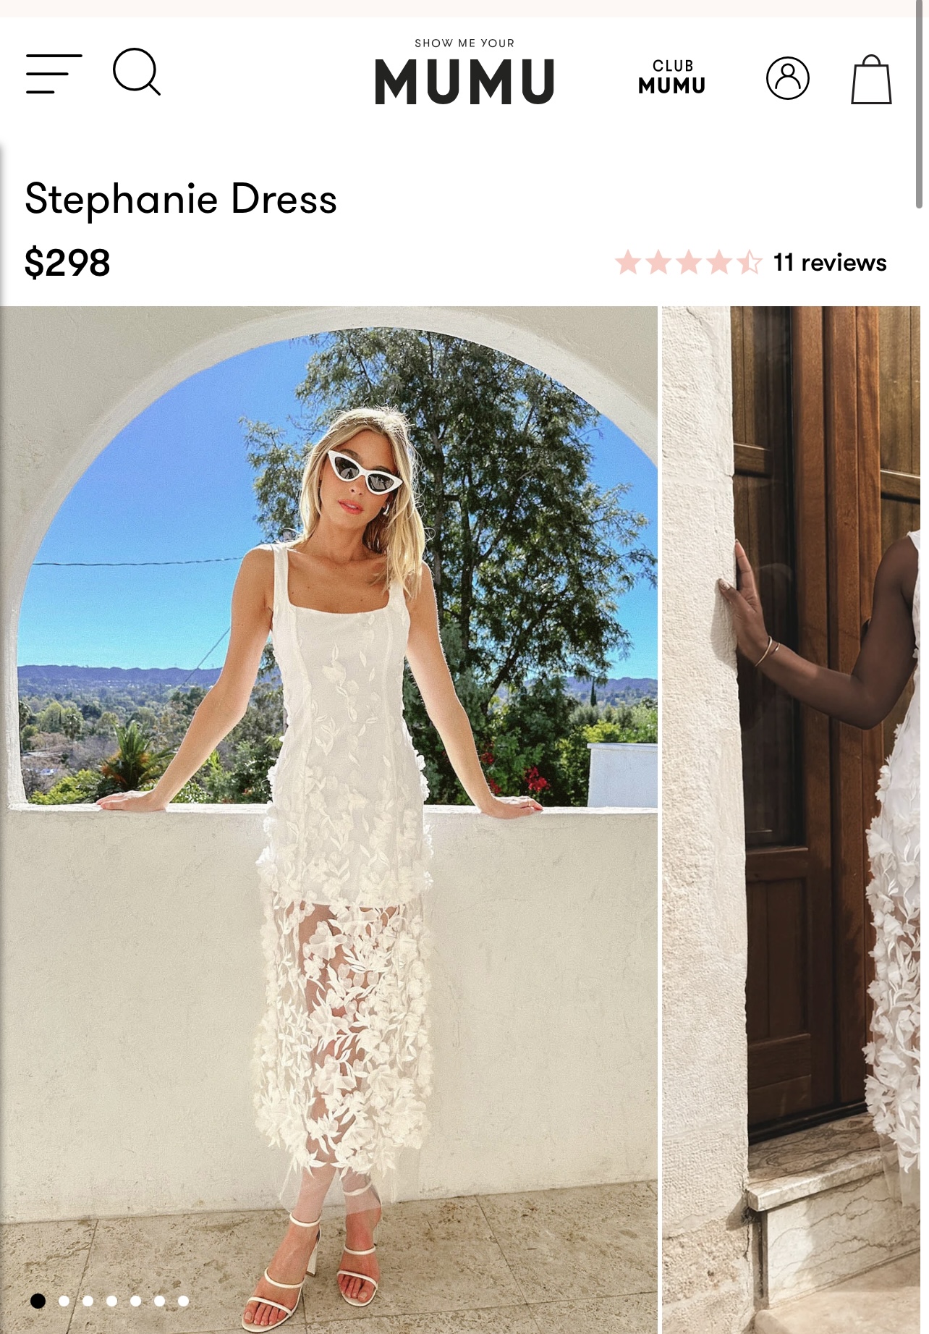The width and height of the screenshot is (929, 1334).
Task: Select the second carousel dot
Action: pyautogui.click(x=64, y=1301)
